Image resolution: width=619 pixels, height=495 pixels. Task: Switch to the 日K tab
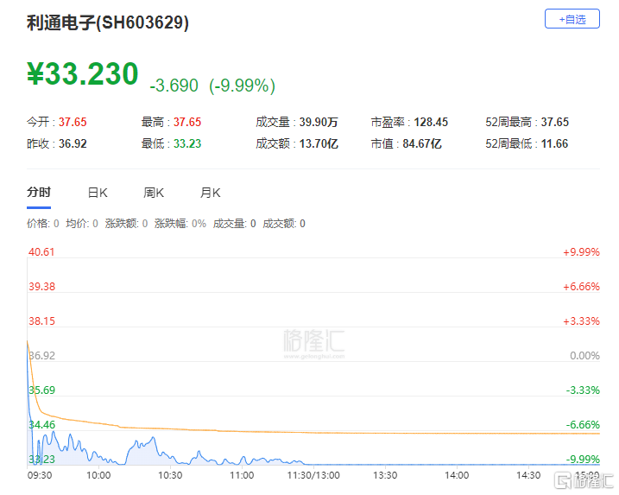point(98,193)
